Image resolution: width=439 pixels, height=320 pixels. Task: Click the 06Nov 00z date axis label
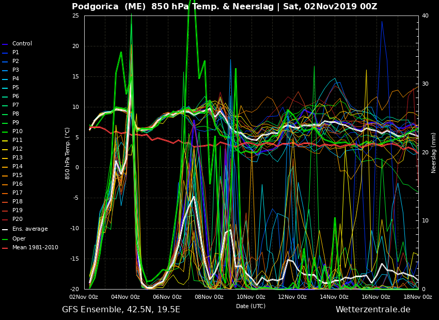pos(167,297)
